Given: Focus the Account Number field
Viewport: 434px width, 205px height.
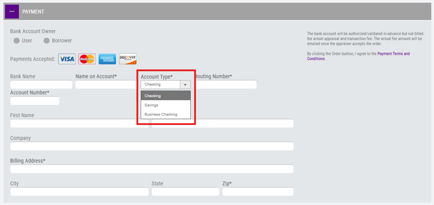Looking at the screenshot, I should tap(35, 101).
